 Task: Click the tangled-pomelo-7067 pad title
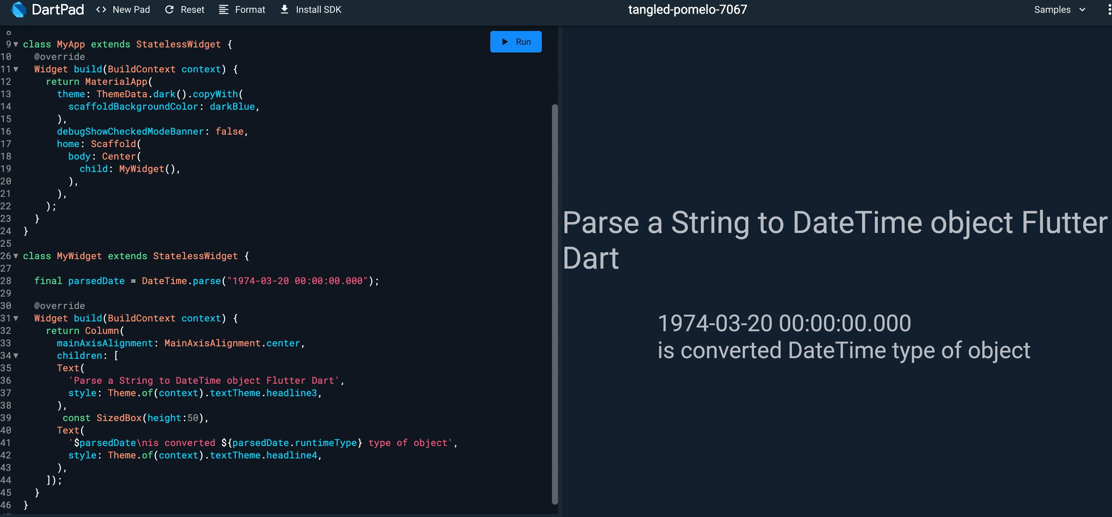(687, 9)
